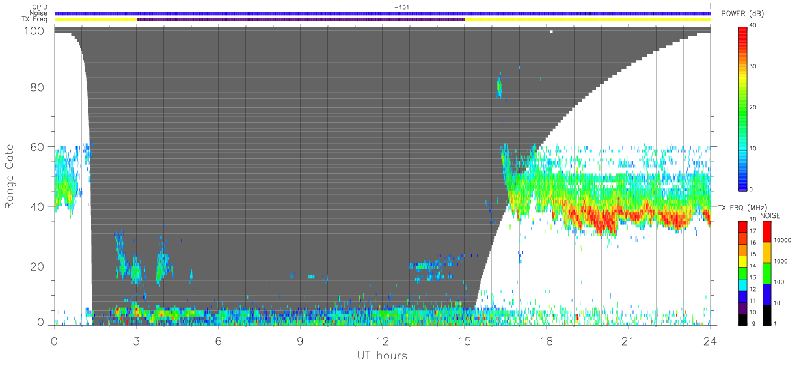The height and width of the screenshot is (369, 799).
Task: Click the 80 tick on Range Gate axis
Action: 38,87
